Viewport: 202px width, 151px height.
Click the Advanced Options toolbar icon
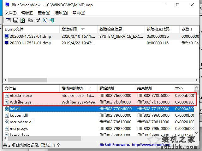tap(9, 20)
